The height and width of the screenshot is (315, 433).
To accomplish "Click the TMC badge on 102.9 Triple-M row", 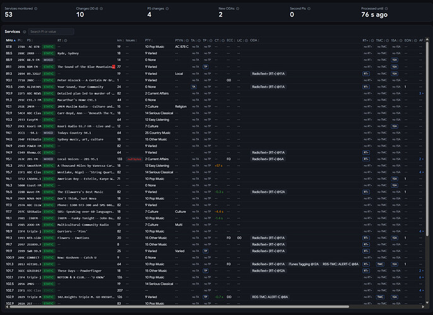I will [380, 297].
